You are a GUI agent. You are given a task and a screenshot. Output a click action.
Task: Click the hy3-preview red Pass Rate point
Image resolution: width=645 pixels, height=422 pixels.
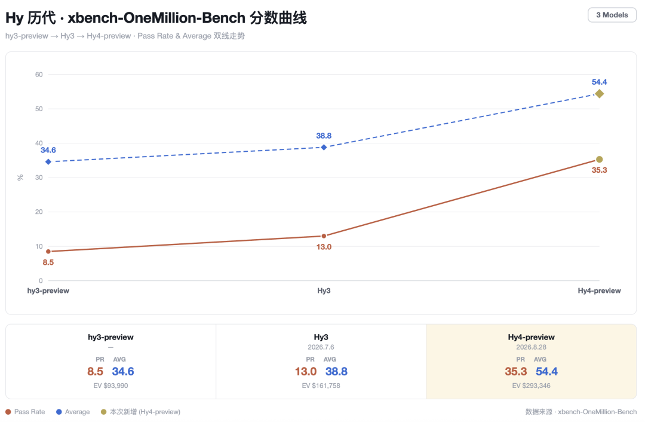pyautogui.click(x=48, y=252)
